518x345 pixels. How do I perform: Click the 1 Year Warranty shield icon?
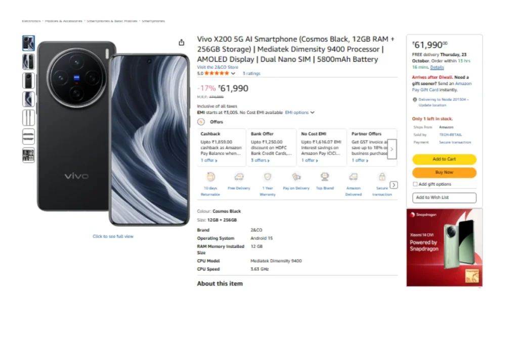268,177
